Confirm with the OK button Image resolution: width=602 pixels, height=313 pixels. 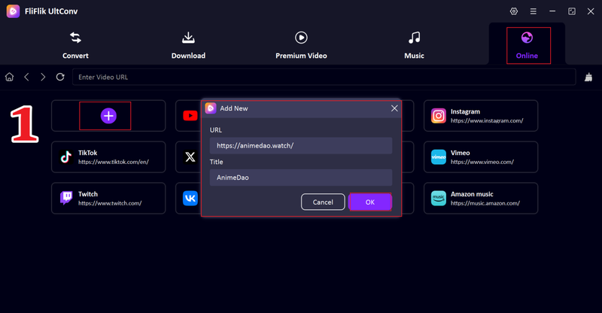click(370, 202)
